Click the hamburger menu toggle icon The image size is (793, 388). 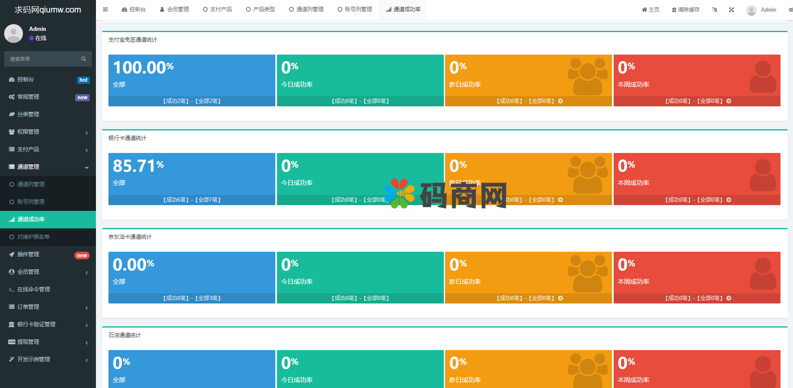(x=106, y=10)
